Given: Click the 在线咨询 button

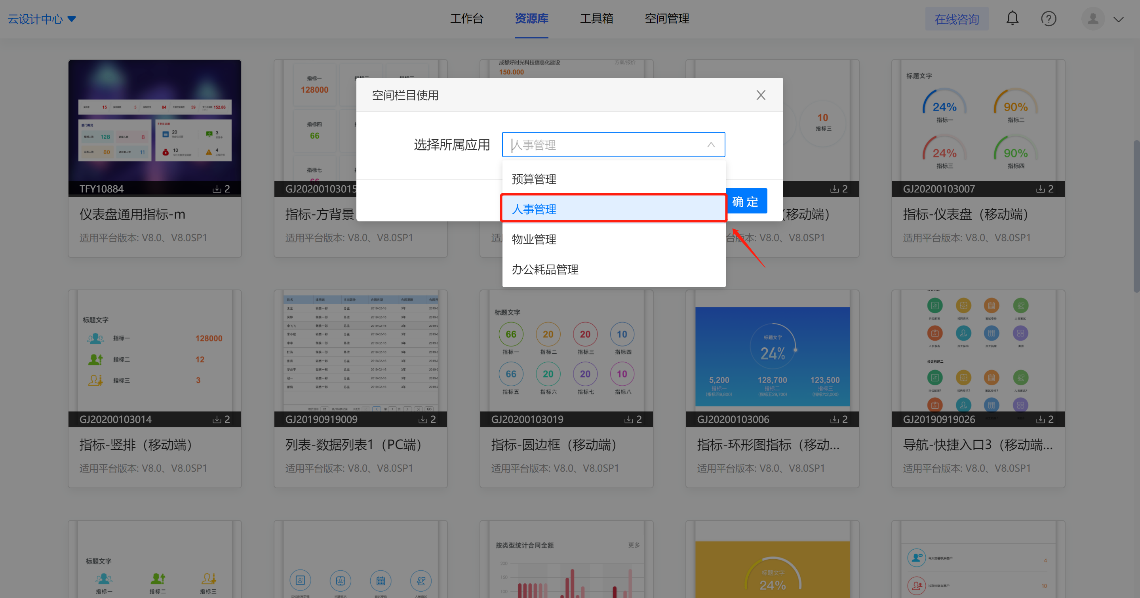Looking at the screenshot, I should (x=956, y=19).
